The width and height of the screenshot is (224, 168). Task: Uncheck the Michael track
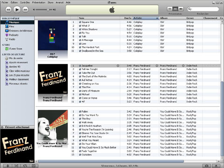(x=80, y=94)
